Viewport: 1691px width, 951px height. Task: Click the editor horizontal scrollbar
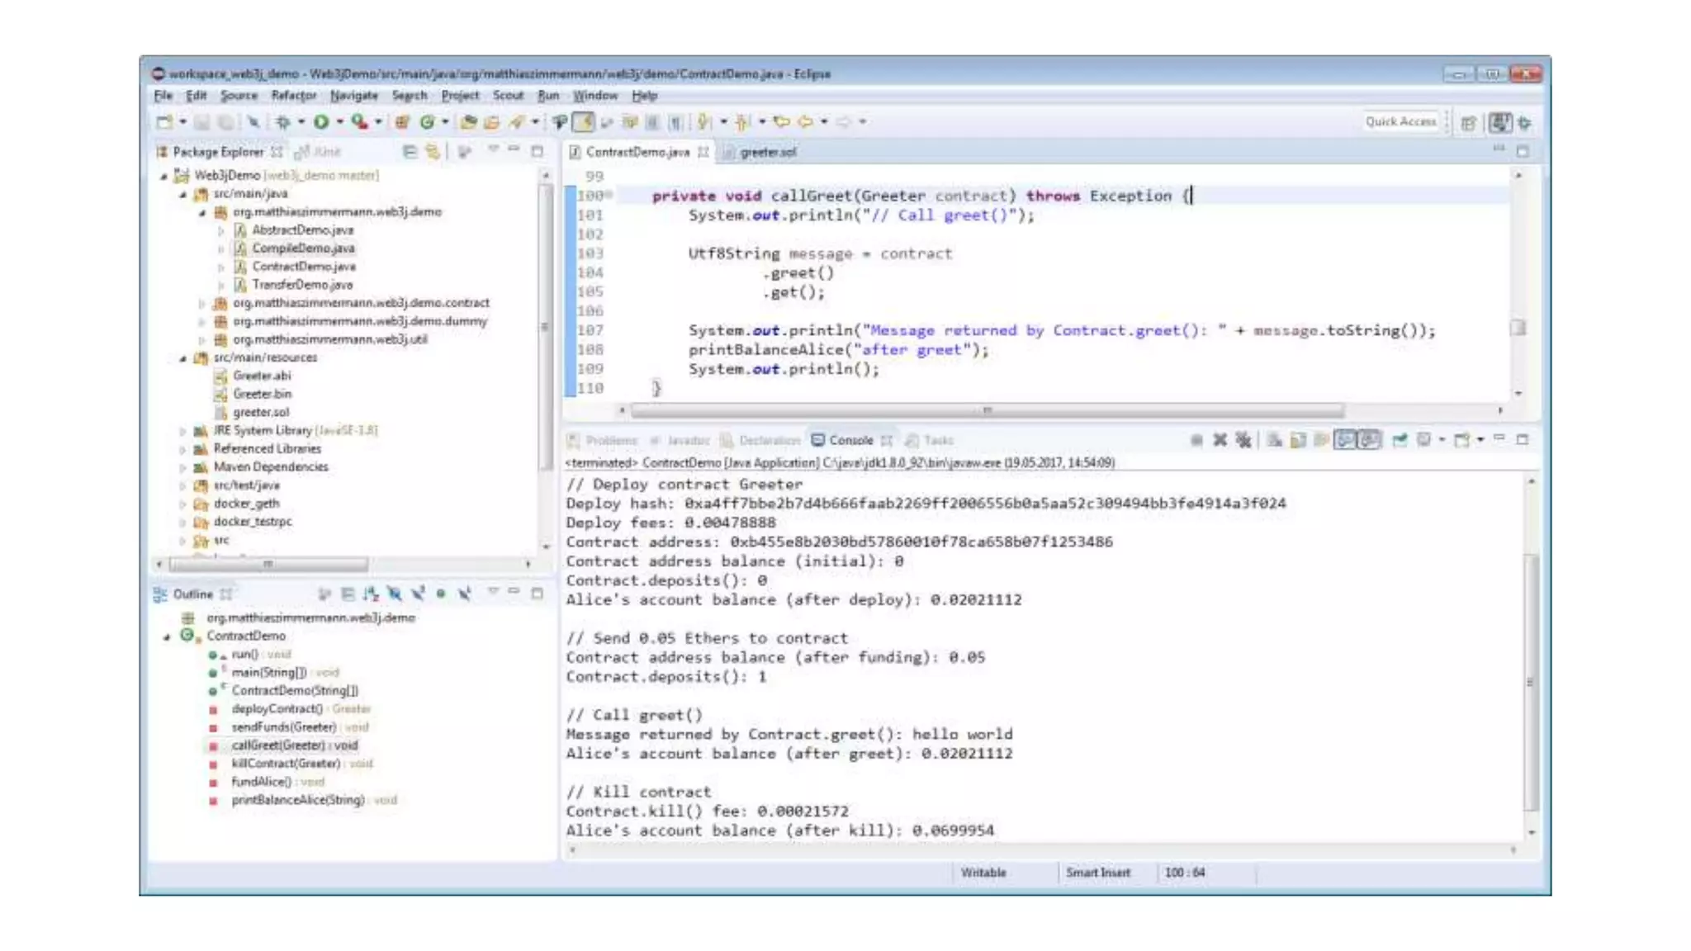click(x=987, y=410)
